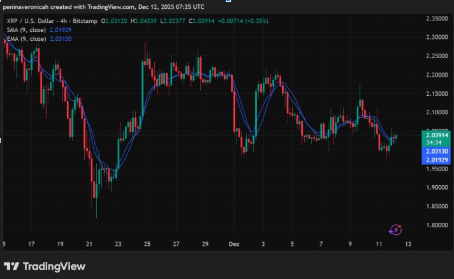Click the 1.85000 price axis label
454x279 pixels.
click(x=437, y=206)
